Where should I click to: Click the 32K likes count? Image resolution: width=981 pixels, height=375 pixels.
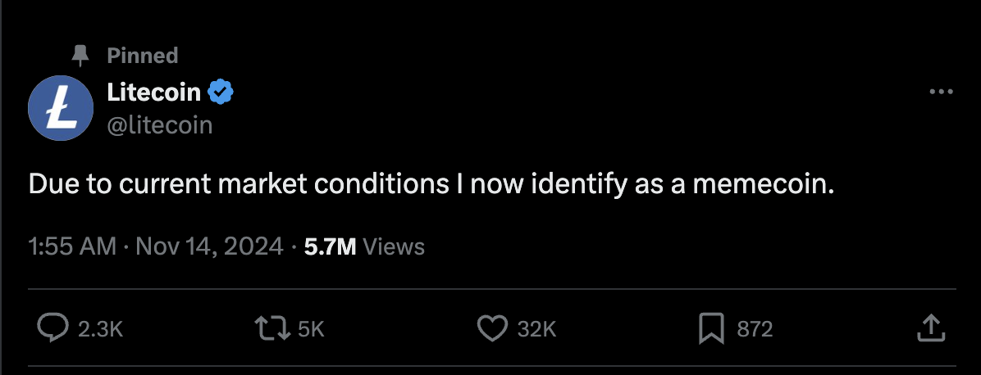[x=537, y=329]
